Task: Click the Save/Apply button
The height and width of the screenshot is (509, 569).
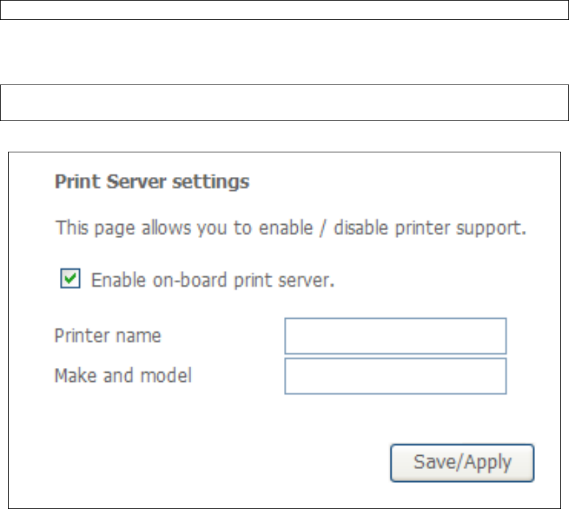Action: [462, 462]
